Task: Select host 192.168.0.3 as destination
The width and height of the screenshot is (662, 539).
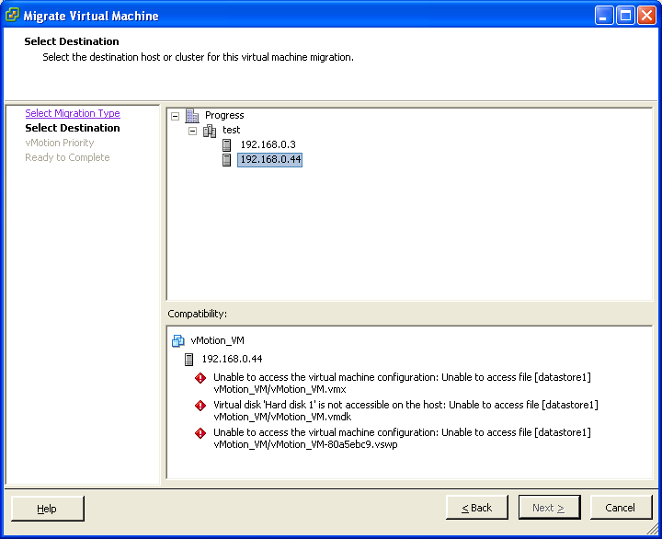Action: pyautogui.click(x=268, y=144)
